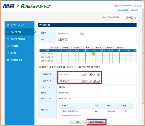Open 会員情報・変更 in the sidebar
145x126 pixels.
[20, 60]
